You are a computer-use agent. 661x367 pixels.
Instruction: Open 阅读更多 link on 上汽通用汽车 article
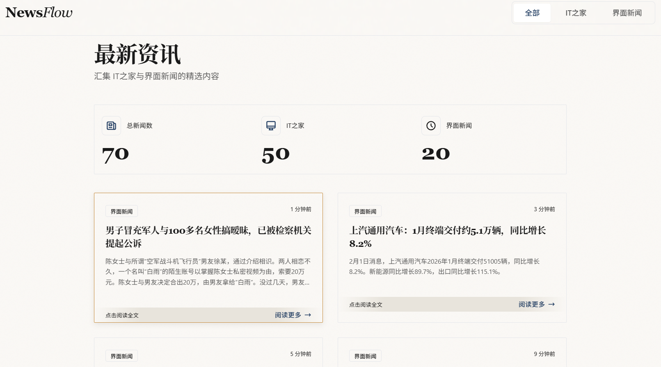[532, 304]
